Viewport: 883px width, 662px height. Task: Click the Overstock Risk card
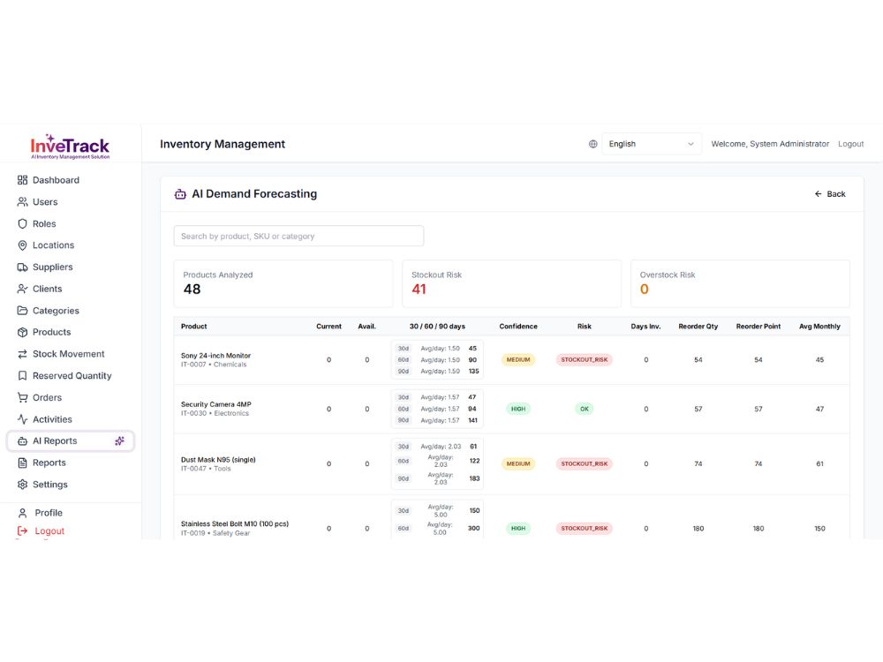pyautogui.click(x=740, y=283)
